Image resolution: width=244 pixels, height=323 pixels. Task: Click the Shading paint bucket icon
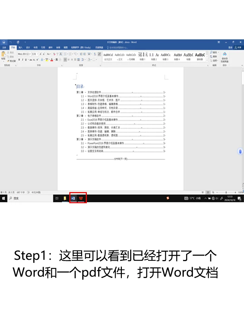point(90,60)
